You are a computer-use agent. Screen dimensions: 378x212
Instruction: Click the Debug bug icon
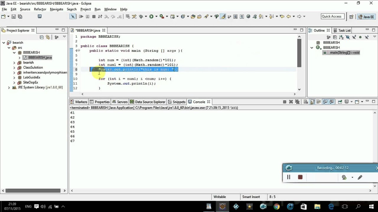pyautogui.click(x=141, y=16)
